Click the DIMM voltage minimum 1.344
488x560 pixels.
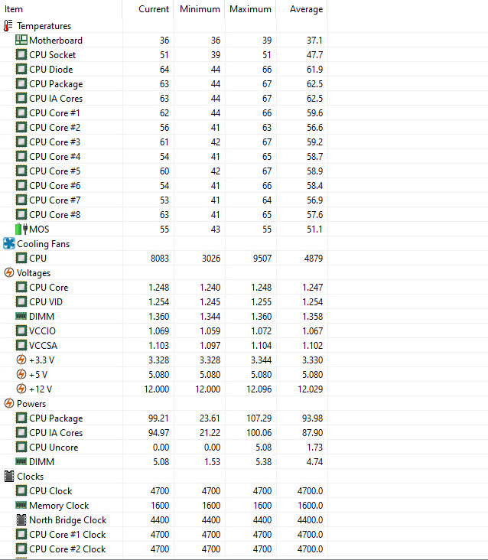tap(210, 316)
